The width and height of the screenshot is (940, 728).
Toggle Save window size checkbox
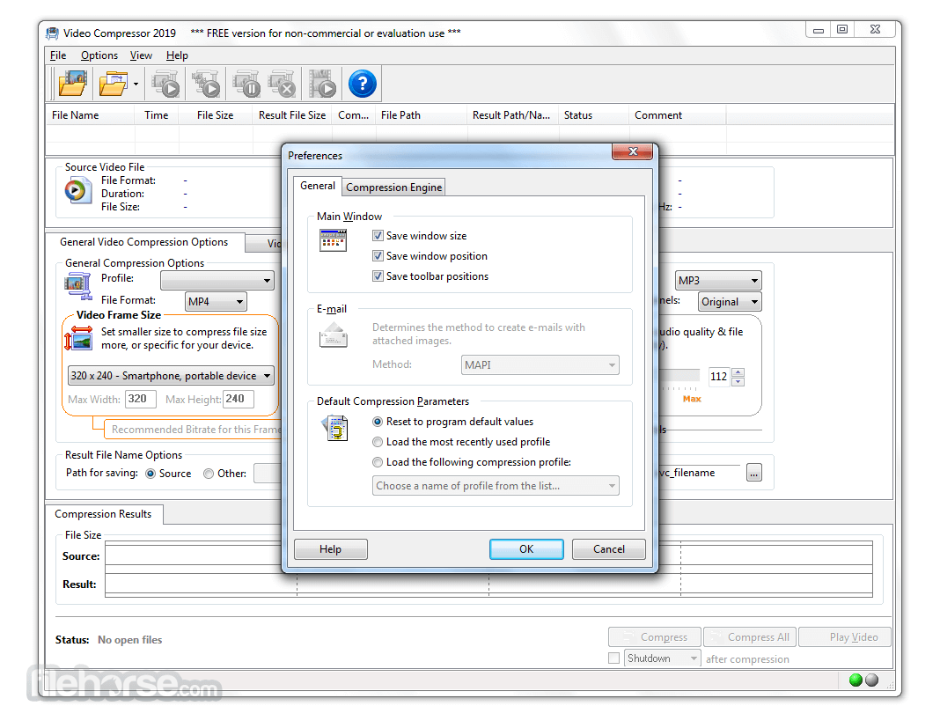click(378, 236)
